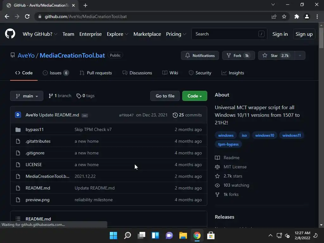Click the windows10 topic tag

265,135
